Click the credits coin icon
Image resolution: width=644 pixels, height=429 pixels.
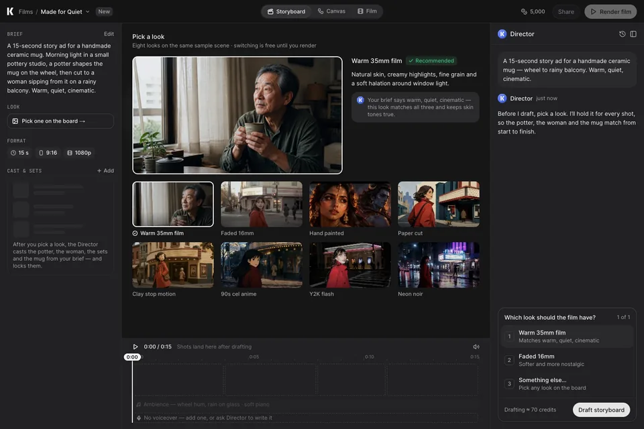524,11
